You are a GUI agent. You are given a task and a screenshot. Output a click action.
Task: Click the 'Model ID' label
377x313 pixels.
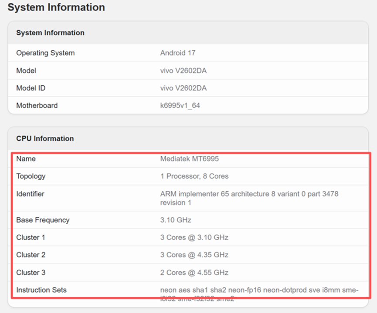coord(31,88)
